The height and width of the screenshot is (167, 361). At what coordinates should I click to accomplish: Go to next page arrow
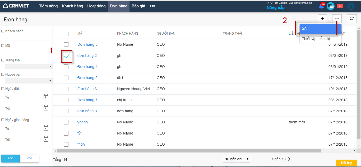[289, 159]
